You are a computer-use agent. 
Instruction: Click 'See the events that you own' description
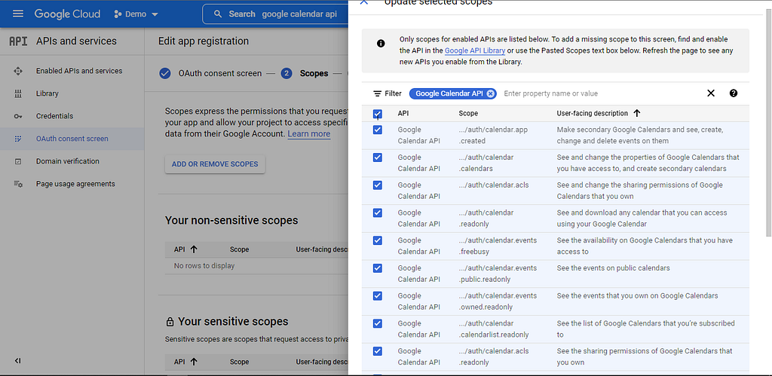point(637,296)
